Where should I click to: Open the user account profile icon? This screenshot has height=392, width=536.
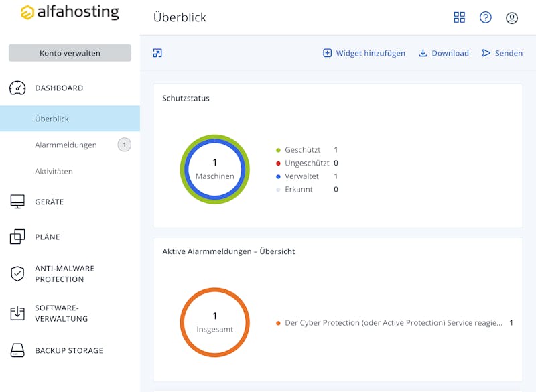click(x=512, y=17)
